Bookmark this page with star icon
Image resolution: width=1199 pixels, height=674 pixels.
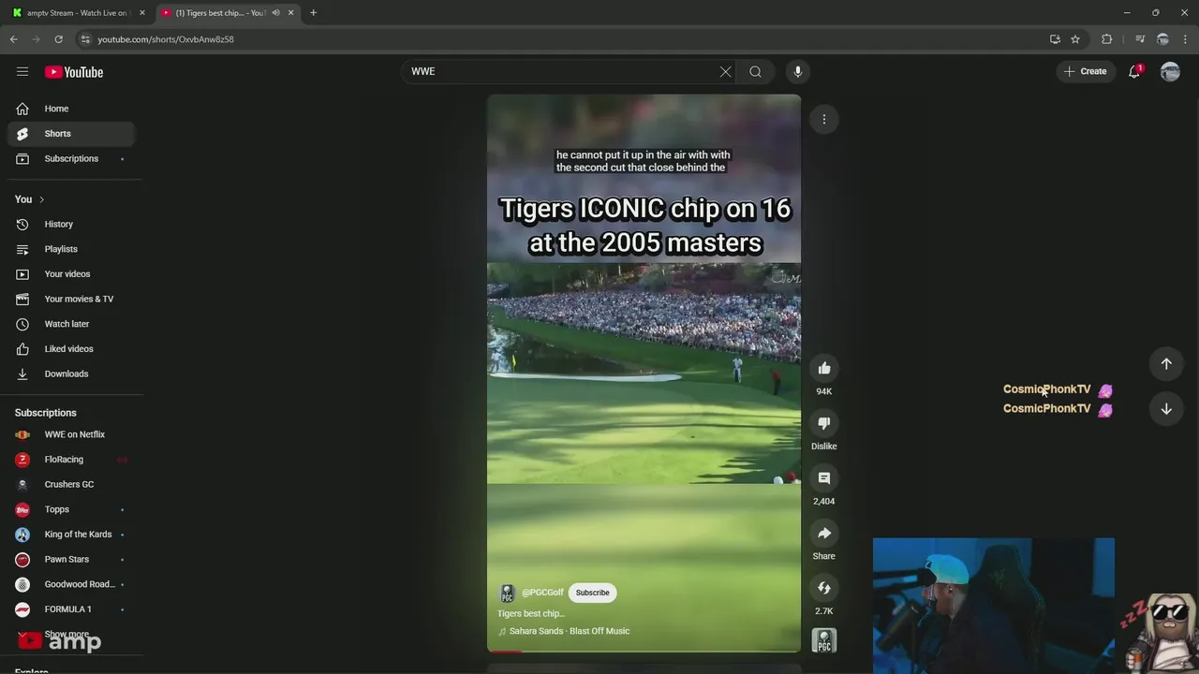[1075, 39]
